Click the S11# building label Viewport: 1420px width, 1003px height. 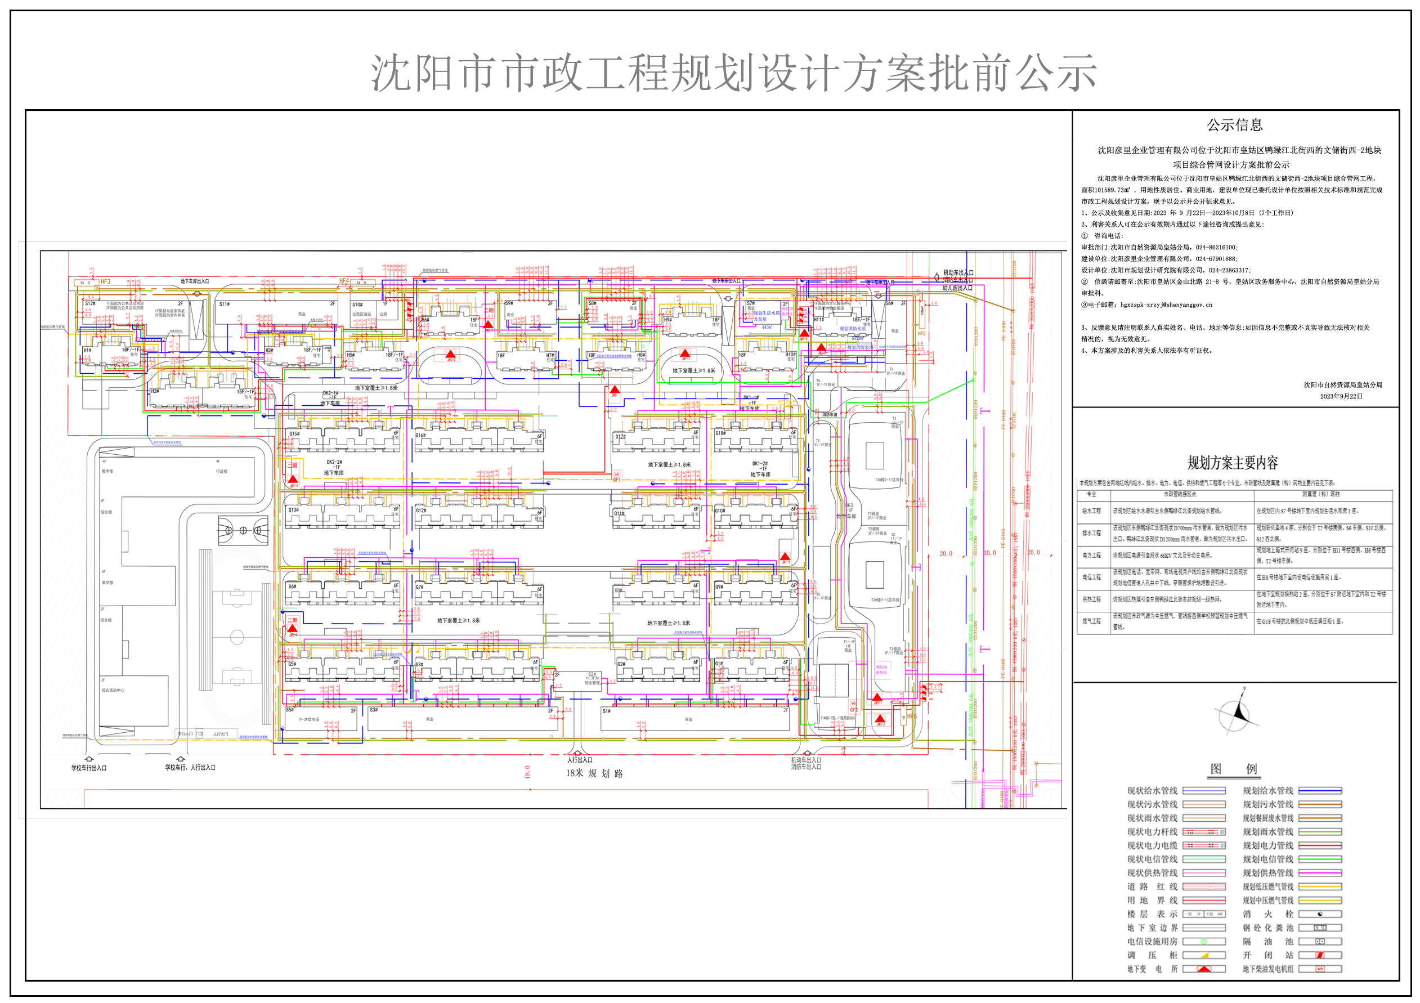[x=225, y=305]
